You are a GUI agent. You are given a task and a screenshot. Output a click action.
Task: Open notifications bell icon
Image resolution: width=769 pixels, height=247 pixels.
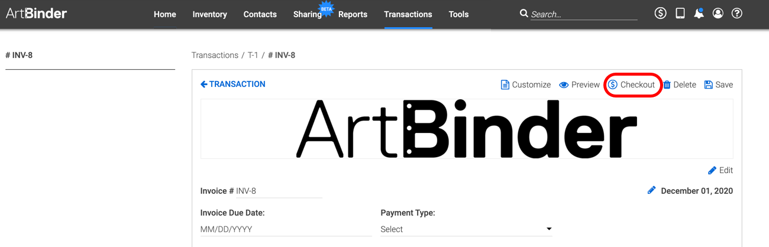pos(699,13)
